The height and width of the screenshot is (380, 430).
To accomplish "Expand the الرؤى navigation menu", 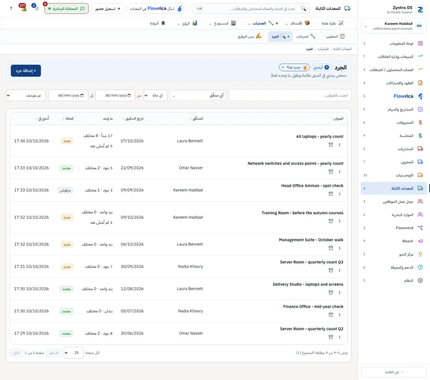I will [x=187, y=23].
